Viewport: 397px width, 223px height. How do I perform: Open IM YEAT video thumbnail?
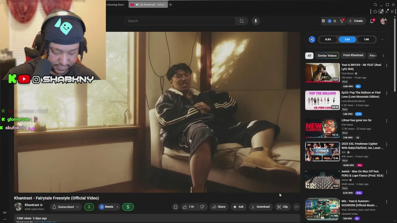click(x=322, y=72)
